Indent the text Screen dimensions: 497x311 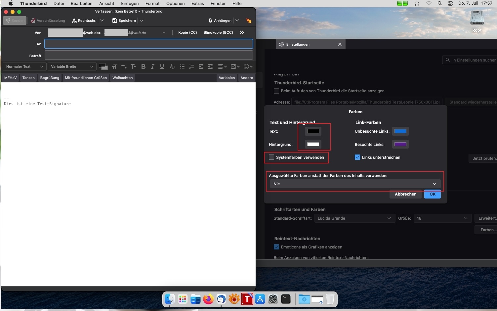(x=210, y=67)
